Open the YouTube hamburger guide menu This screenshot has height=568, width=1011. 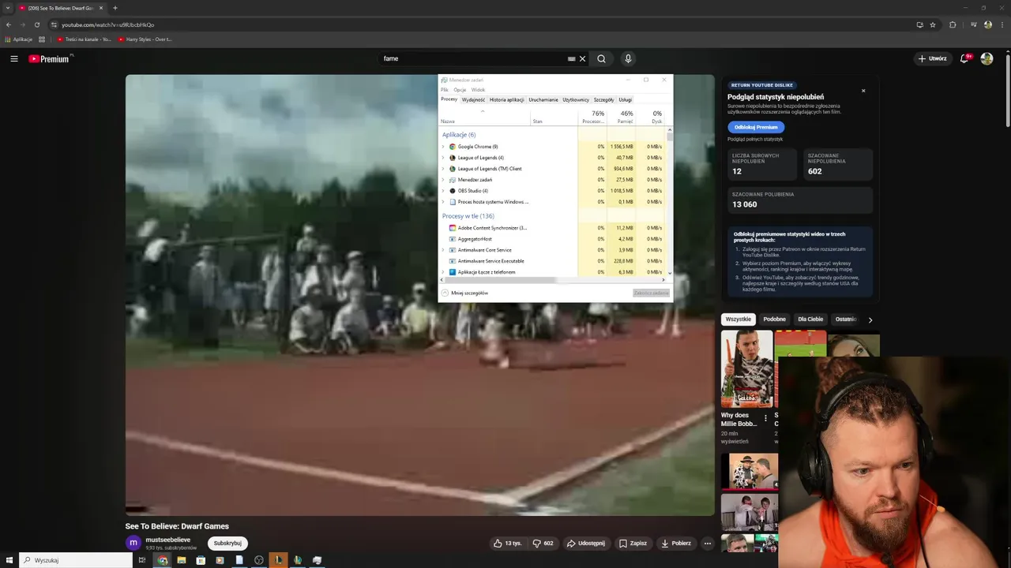click(x=14, y=58)
